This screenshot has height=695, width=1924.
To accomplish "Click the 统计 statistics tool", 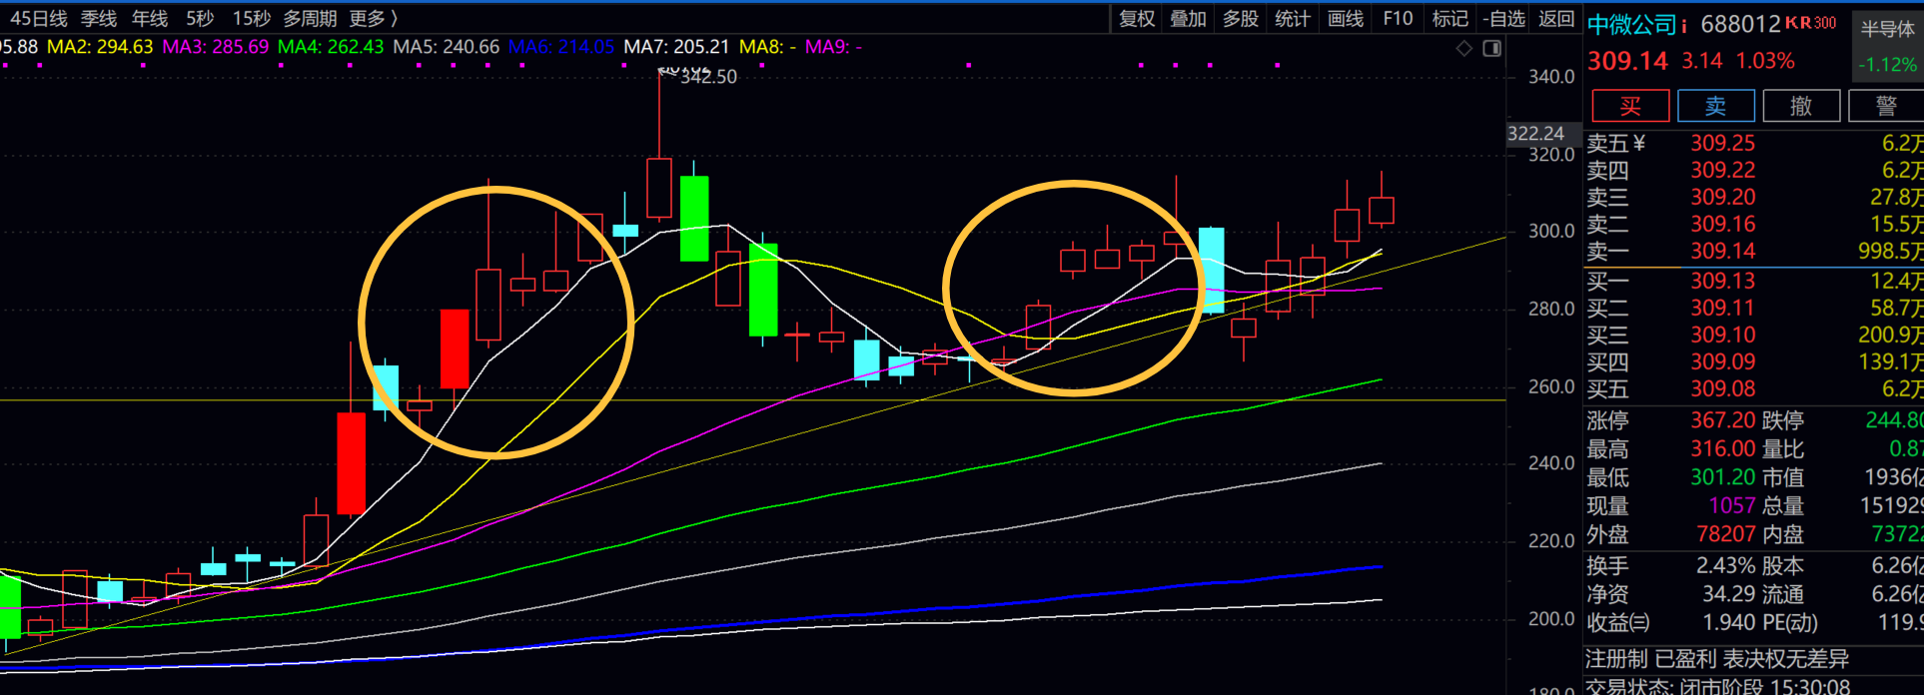I will pos(1292,19).
